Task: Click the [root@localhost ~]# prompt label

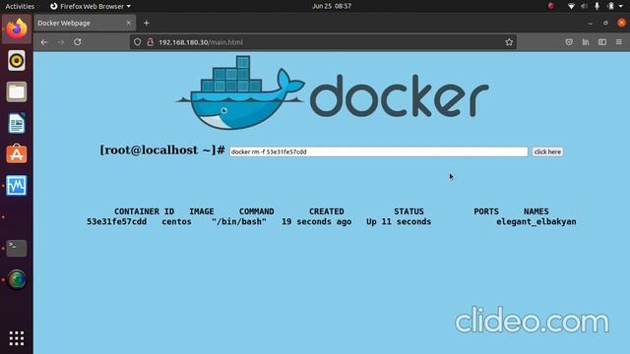Action: (x=162, y=150)
